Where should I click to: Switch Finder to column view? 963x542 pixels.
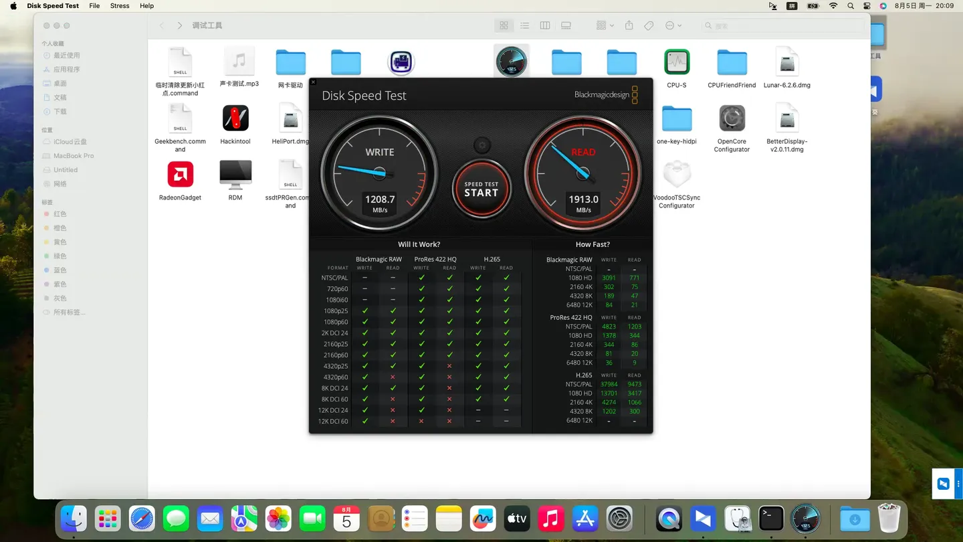(545, 25)
